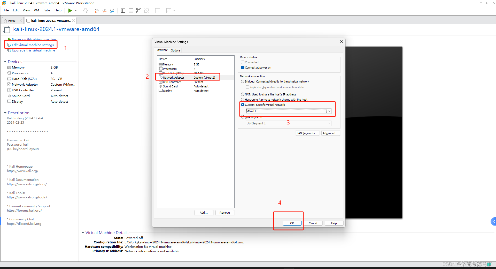Click the Add... hardware button
Viewport: 496px width, 269px height.
[x=204, y=213]
